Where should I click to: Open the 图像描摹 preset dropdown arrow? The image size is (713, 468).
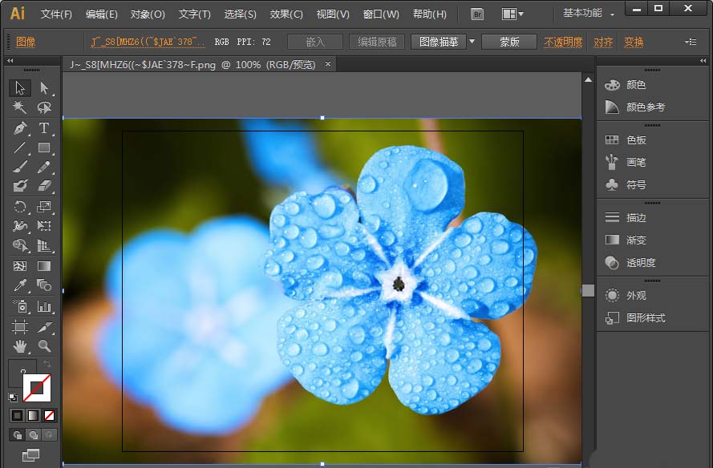coord(472,42)
